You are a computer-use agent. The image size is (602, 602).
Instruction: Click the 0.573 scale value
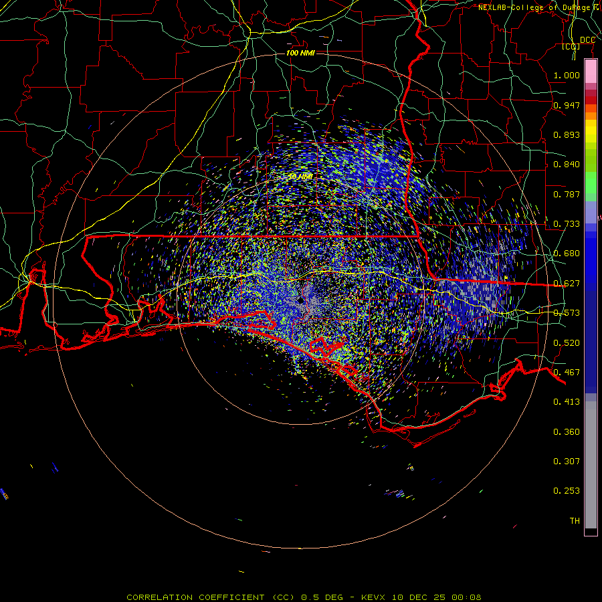pos(567,313)
